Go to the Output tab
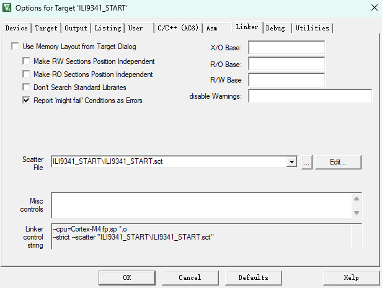382x288 pixels. (x=76, y=28)
